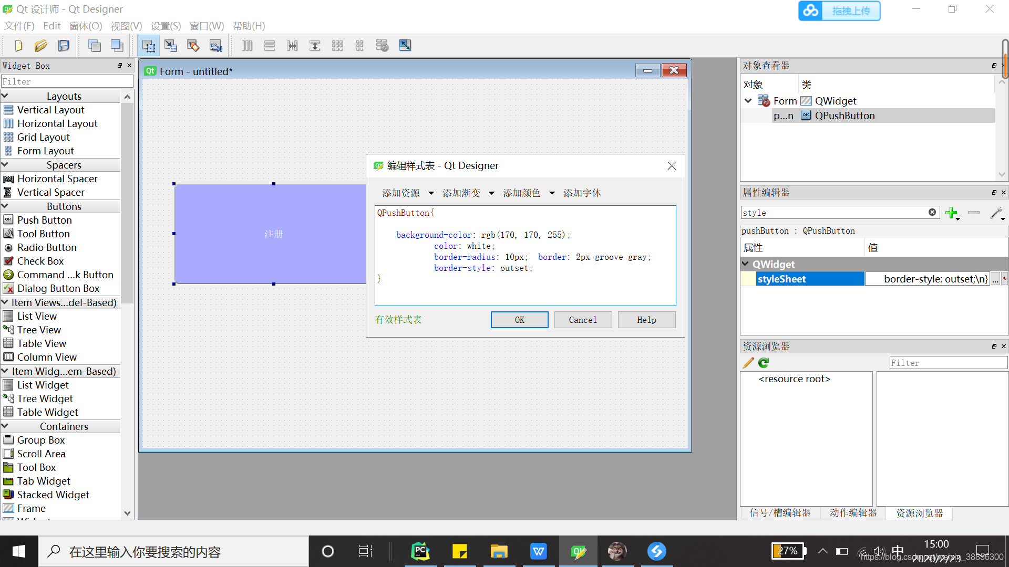This screenshot has height=567, width=1009.
Task: Open the 窗体(O) menu
Action: (86, 26)
